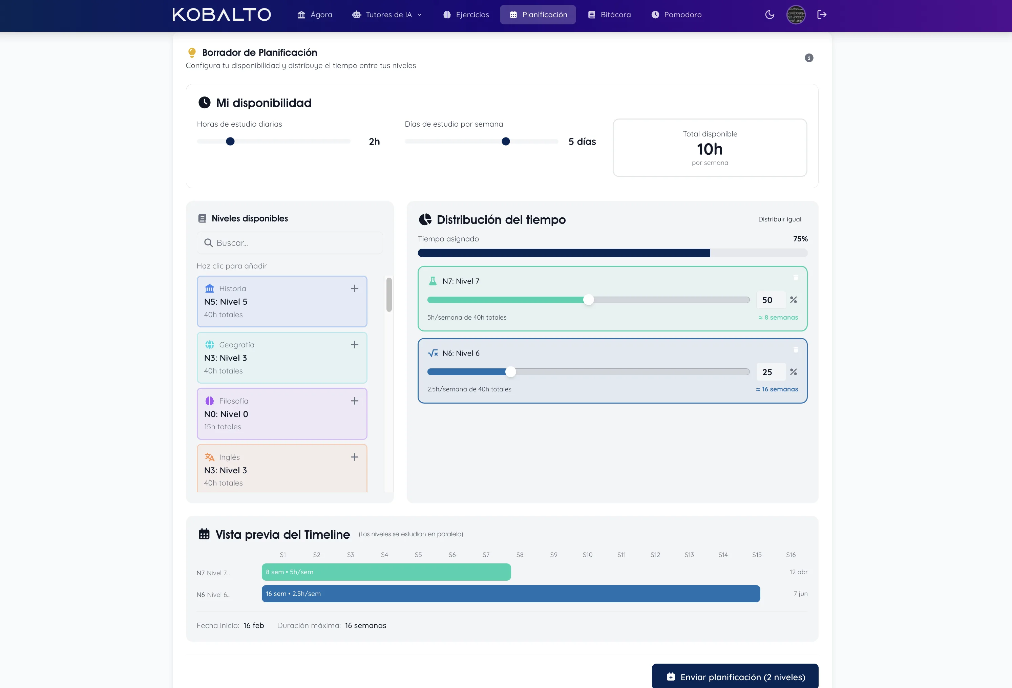This screenshot has height=688, width=1012.
Task: Click the N7 Nivel 7 percentage slider handle
Action: (588, 300)
